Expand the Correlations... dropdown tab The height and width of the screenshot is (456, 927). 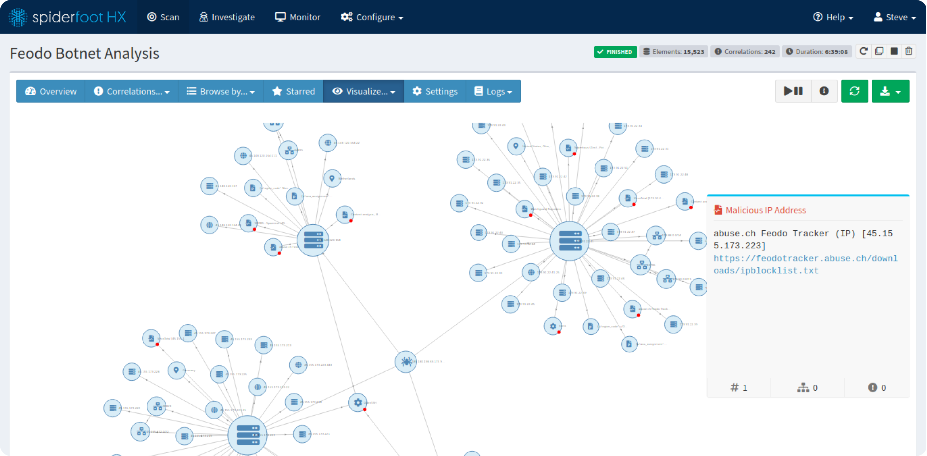coord(131,91)
